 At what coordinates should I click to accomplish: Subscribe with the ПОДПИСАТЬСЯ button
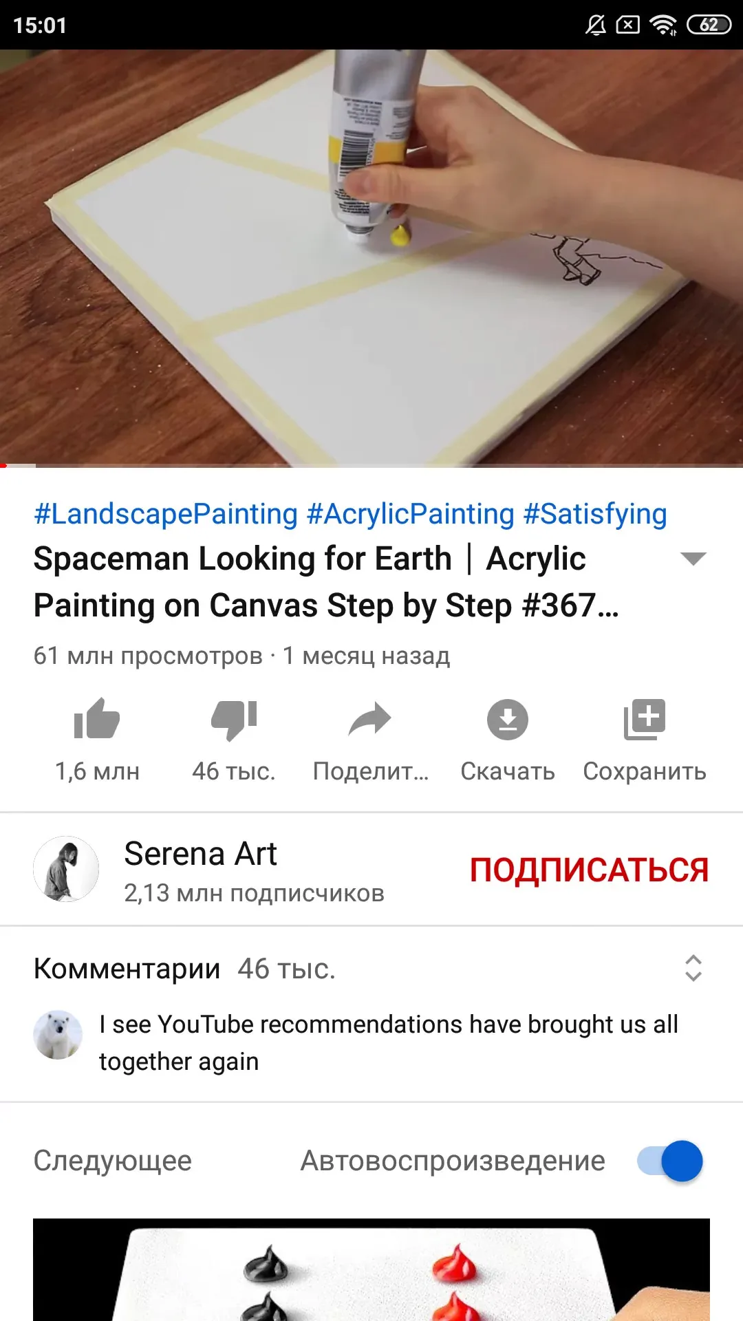pos(589,870)
